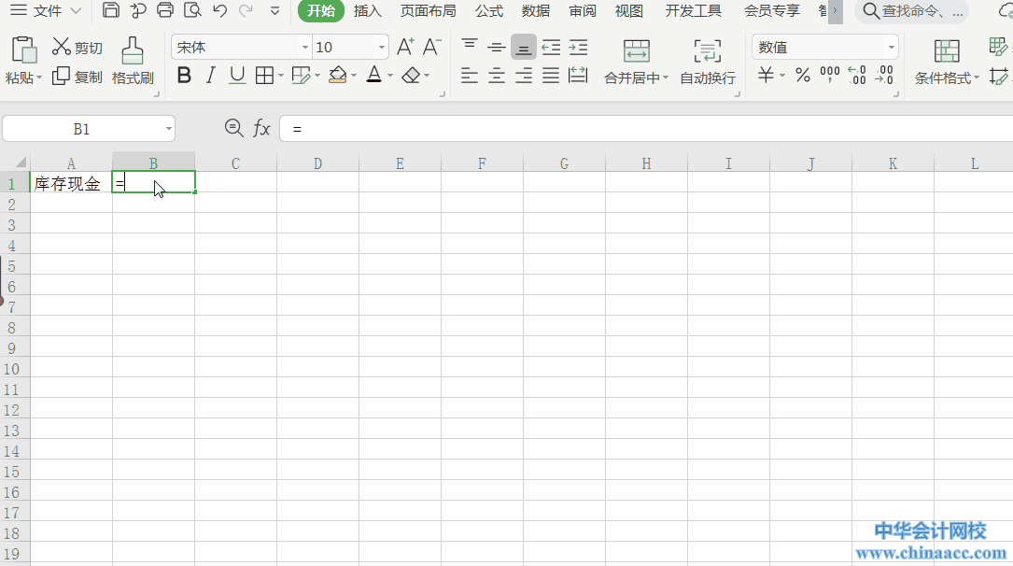Open font color dropdown arrow
Screen dimensions: 1013x566
point(390,77)
